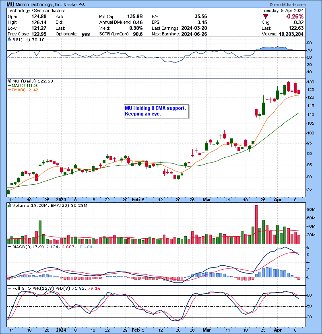
Task: Click the Next Earnings date 2024-06-26
Action: point(194,34)
